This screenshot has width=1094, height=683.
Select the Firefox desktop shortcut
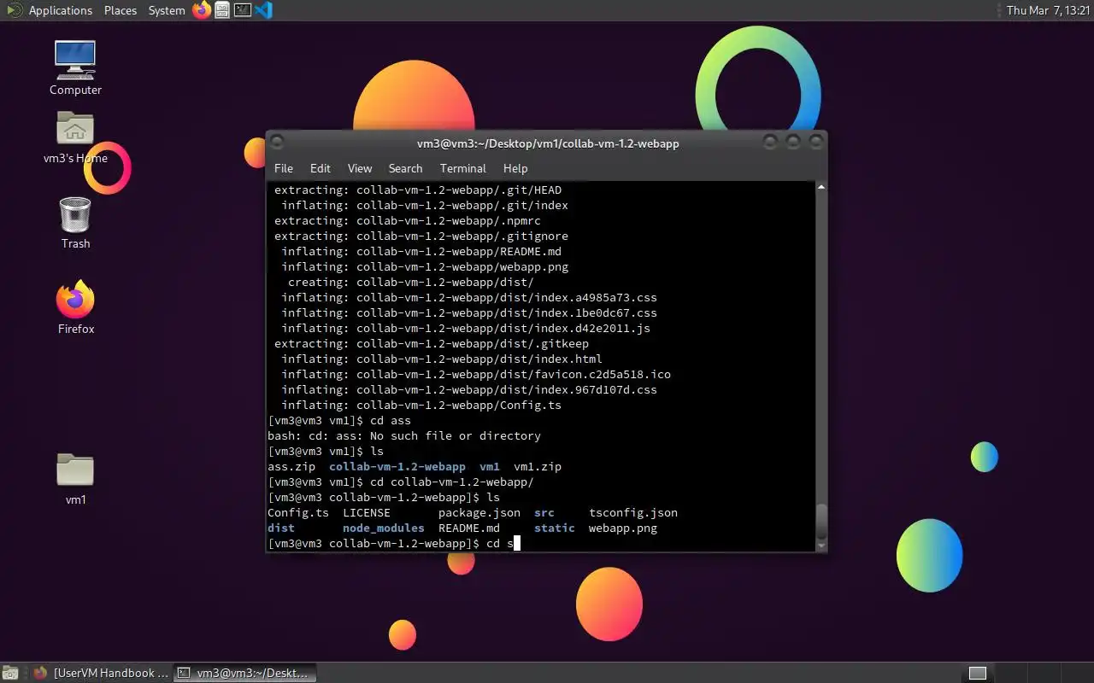[x=75, y=307]
